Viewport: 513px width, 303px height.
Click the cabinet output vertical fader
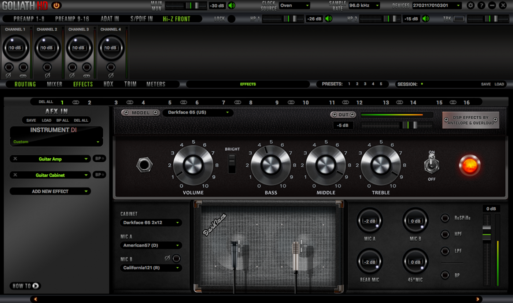(x=487, y=250)
